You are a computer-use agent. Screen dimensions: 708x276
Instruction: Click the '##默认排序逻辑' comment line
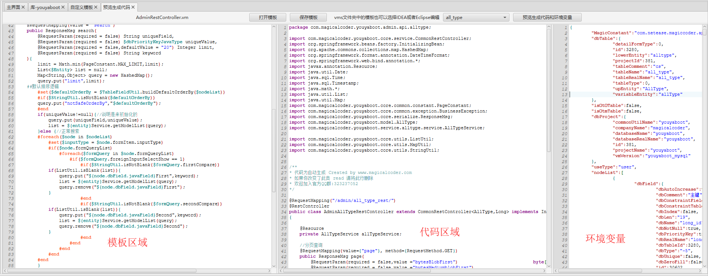tap(43, 86)
